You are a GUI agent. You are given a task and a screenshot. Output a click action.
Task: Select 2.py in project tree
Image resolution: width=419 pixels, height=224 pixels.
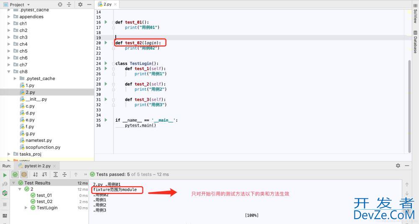(30, 92)
